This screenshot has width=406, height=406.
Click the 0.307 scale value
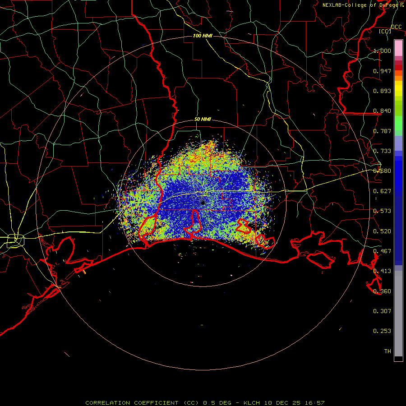pos(382,311)
